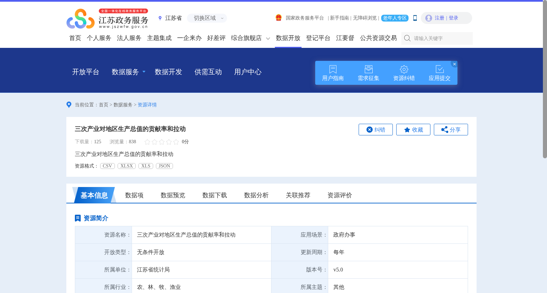Switch to the 关联推荐 tab
This screenshot has height=293, width=547.
(x=298, y=195)
